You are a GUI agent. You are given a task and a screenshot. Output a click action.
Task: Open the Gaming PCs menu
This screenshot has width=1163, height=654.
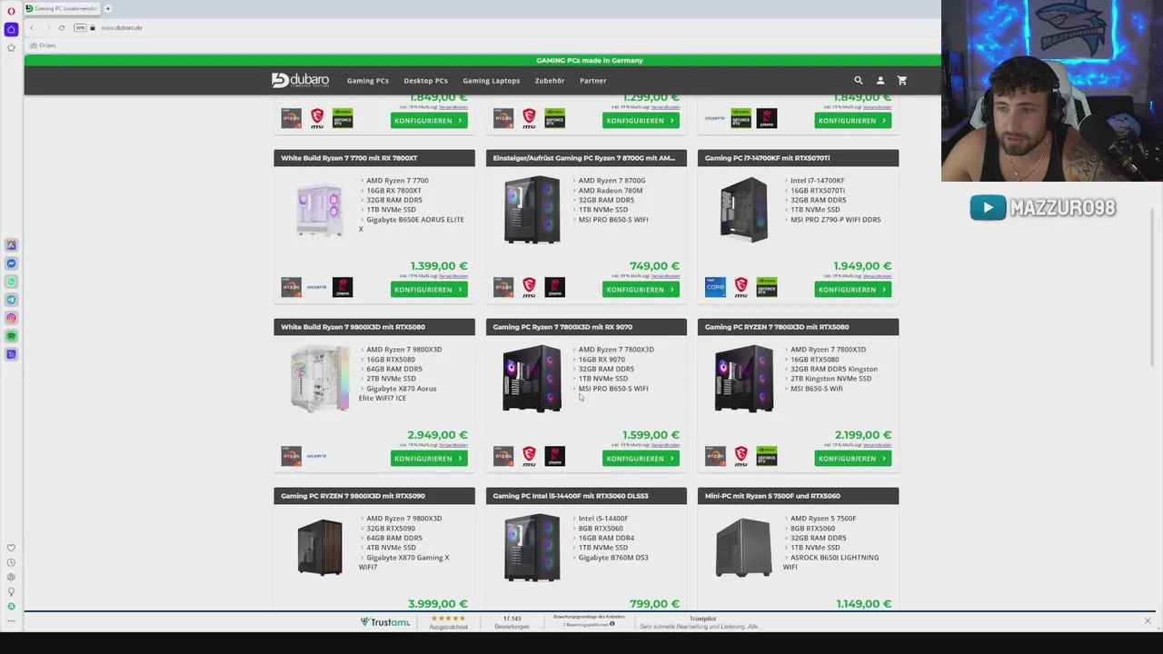(x=368, y=81)
